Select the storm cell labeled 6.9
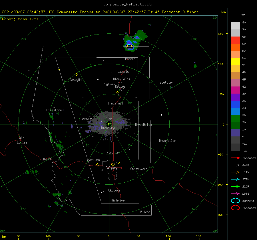Image resolution: width=257 pixels, height=240 pixels. [x=129, y=47]
